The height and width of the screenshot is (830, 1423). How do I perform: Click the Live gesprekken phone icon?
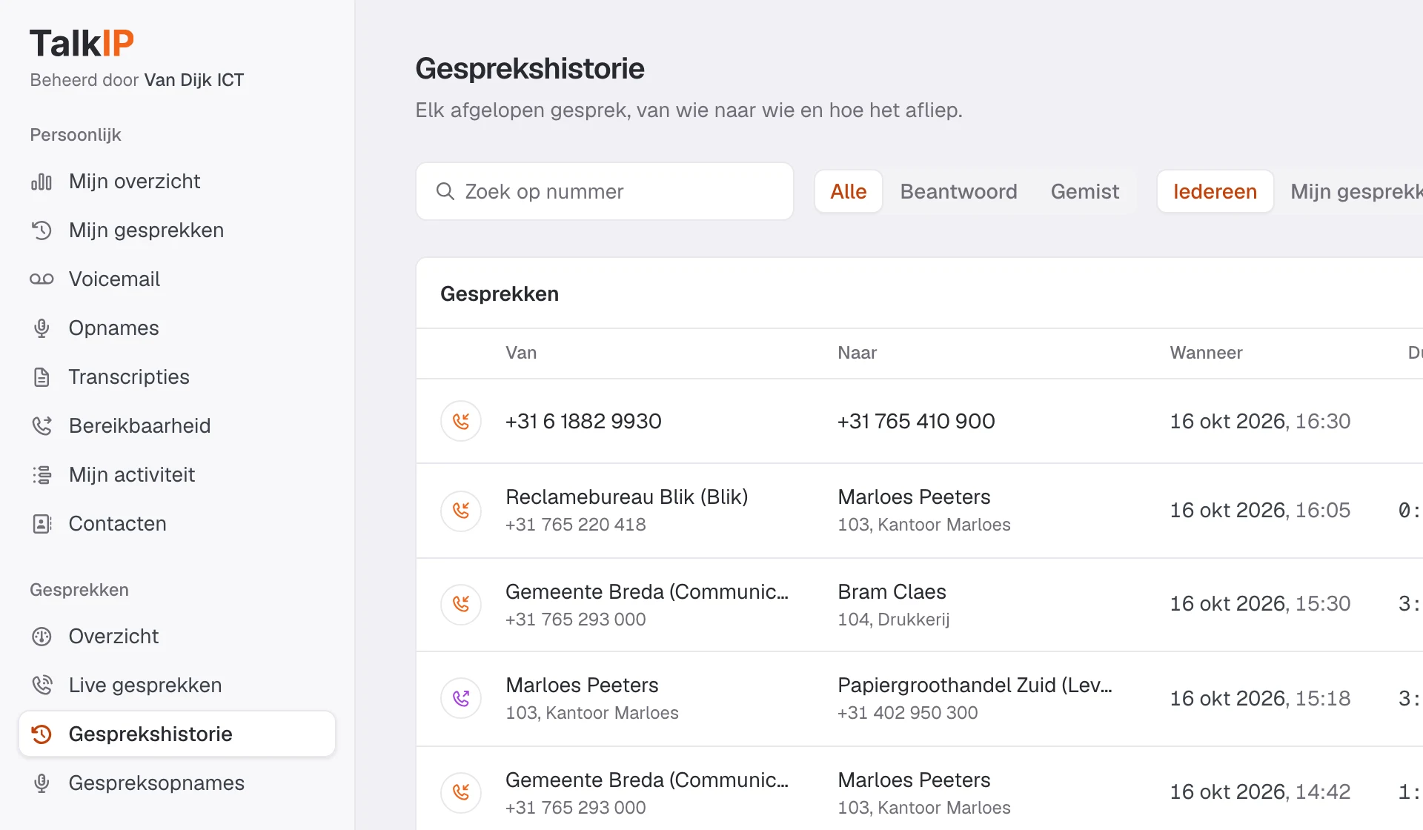[x=42, y=685]
